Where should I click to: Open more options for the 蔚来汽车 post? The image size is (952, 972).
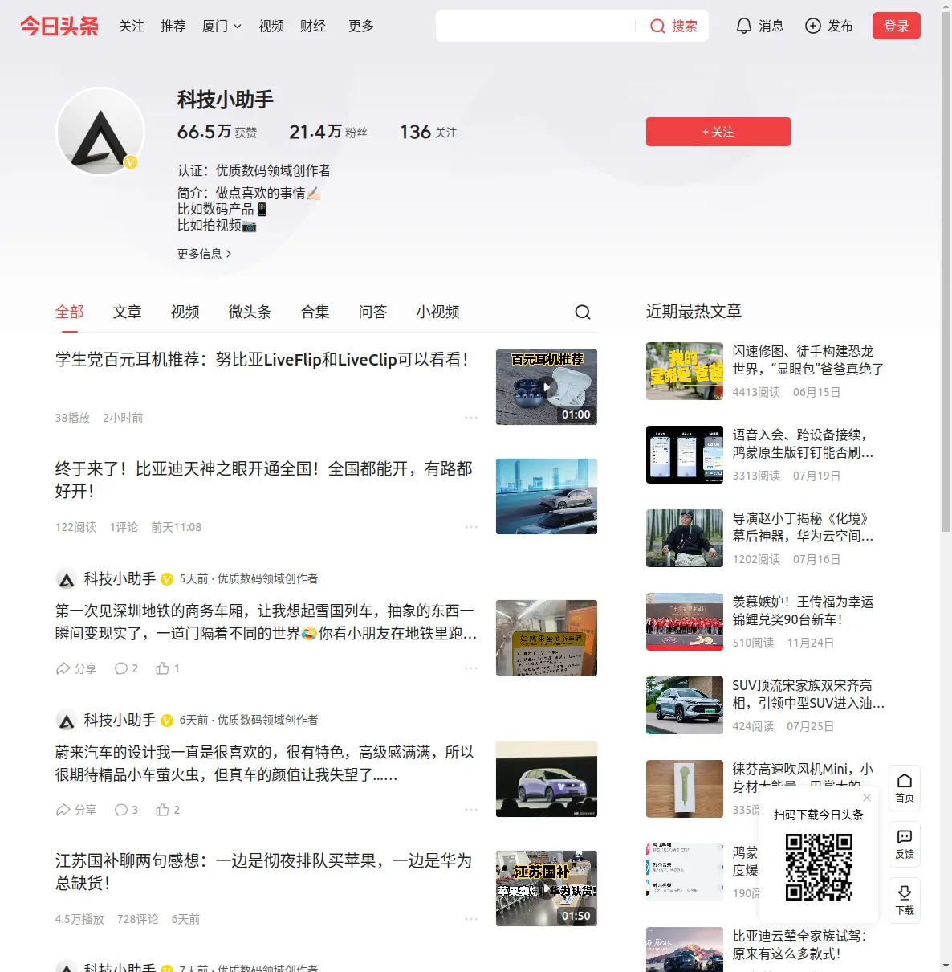point(471,810)
